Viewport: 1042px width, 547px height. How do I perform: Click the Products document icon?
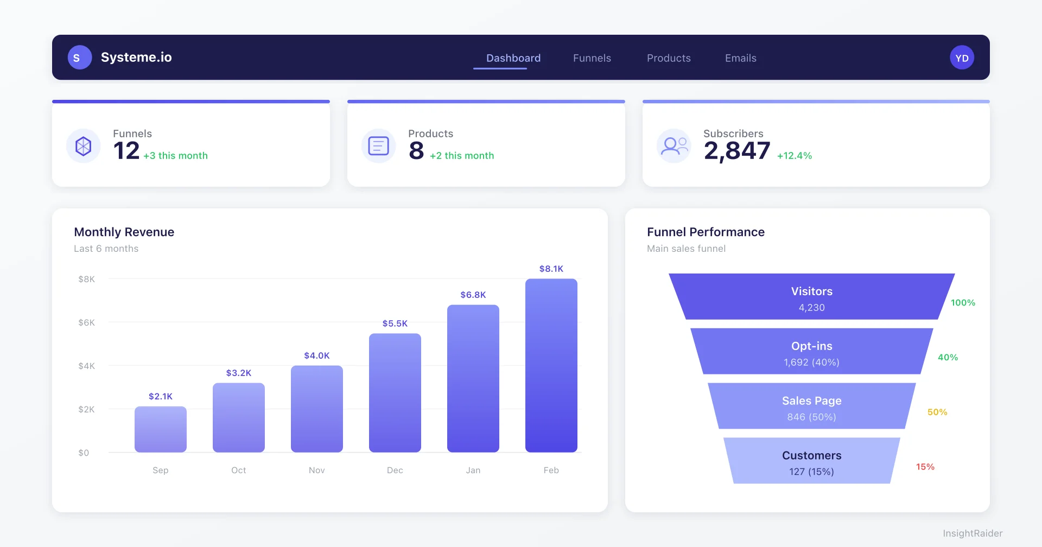pyautogui.click(x=378, y=145)
